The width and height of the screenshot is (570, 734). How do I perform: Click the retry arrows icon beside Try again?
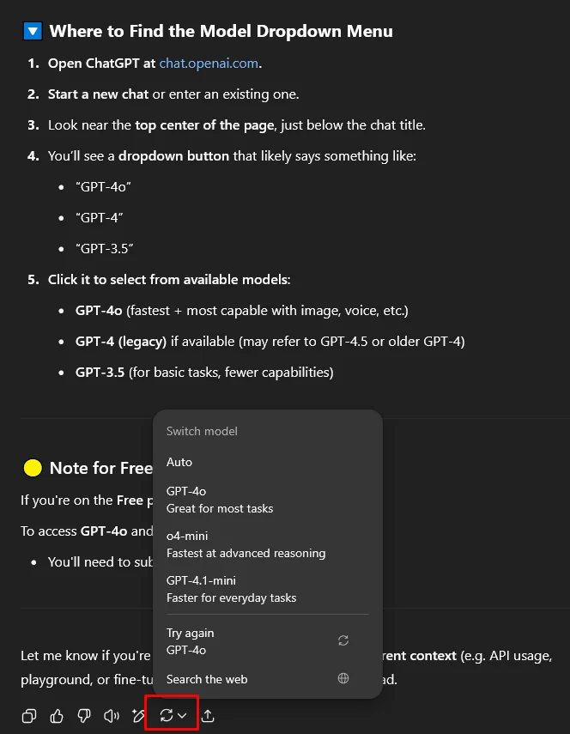coord(343,640)
